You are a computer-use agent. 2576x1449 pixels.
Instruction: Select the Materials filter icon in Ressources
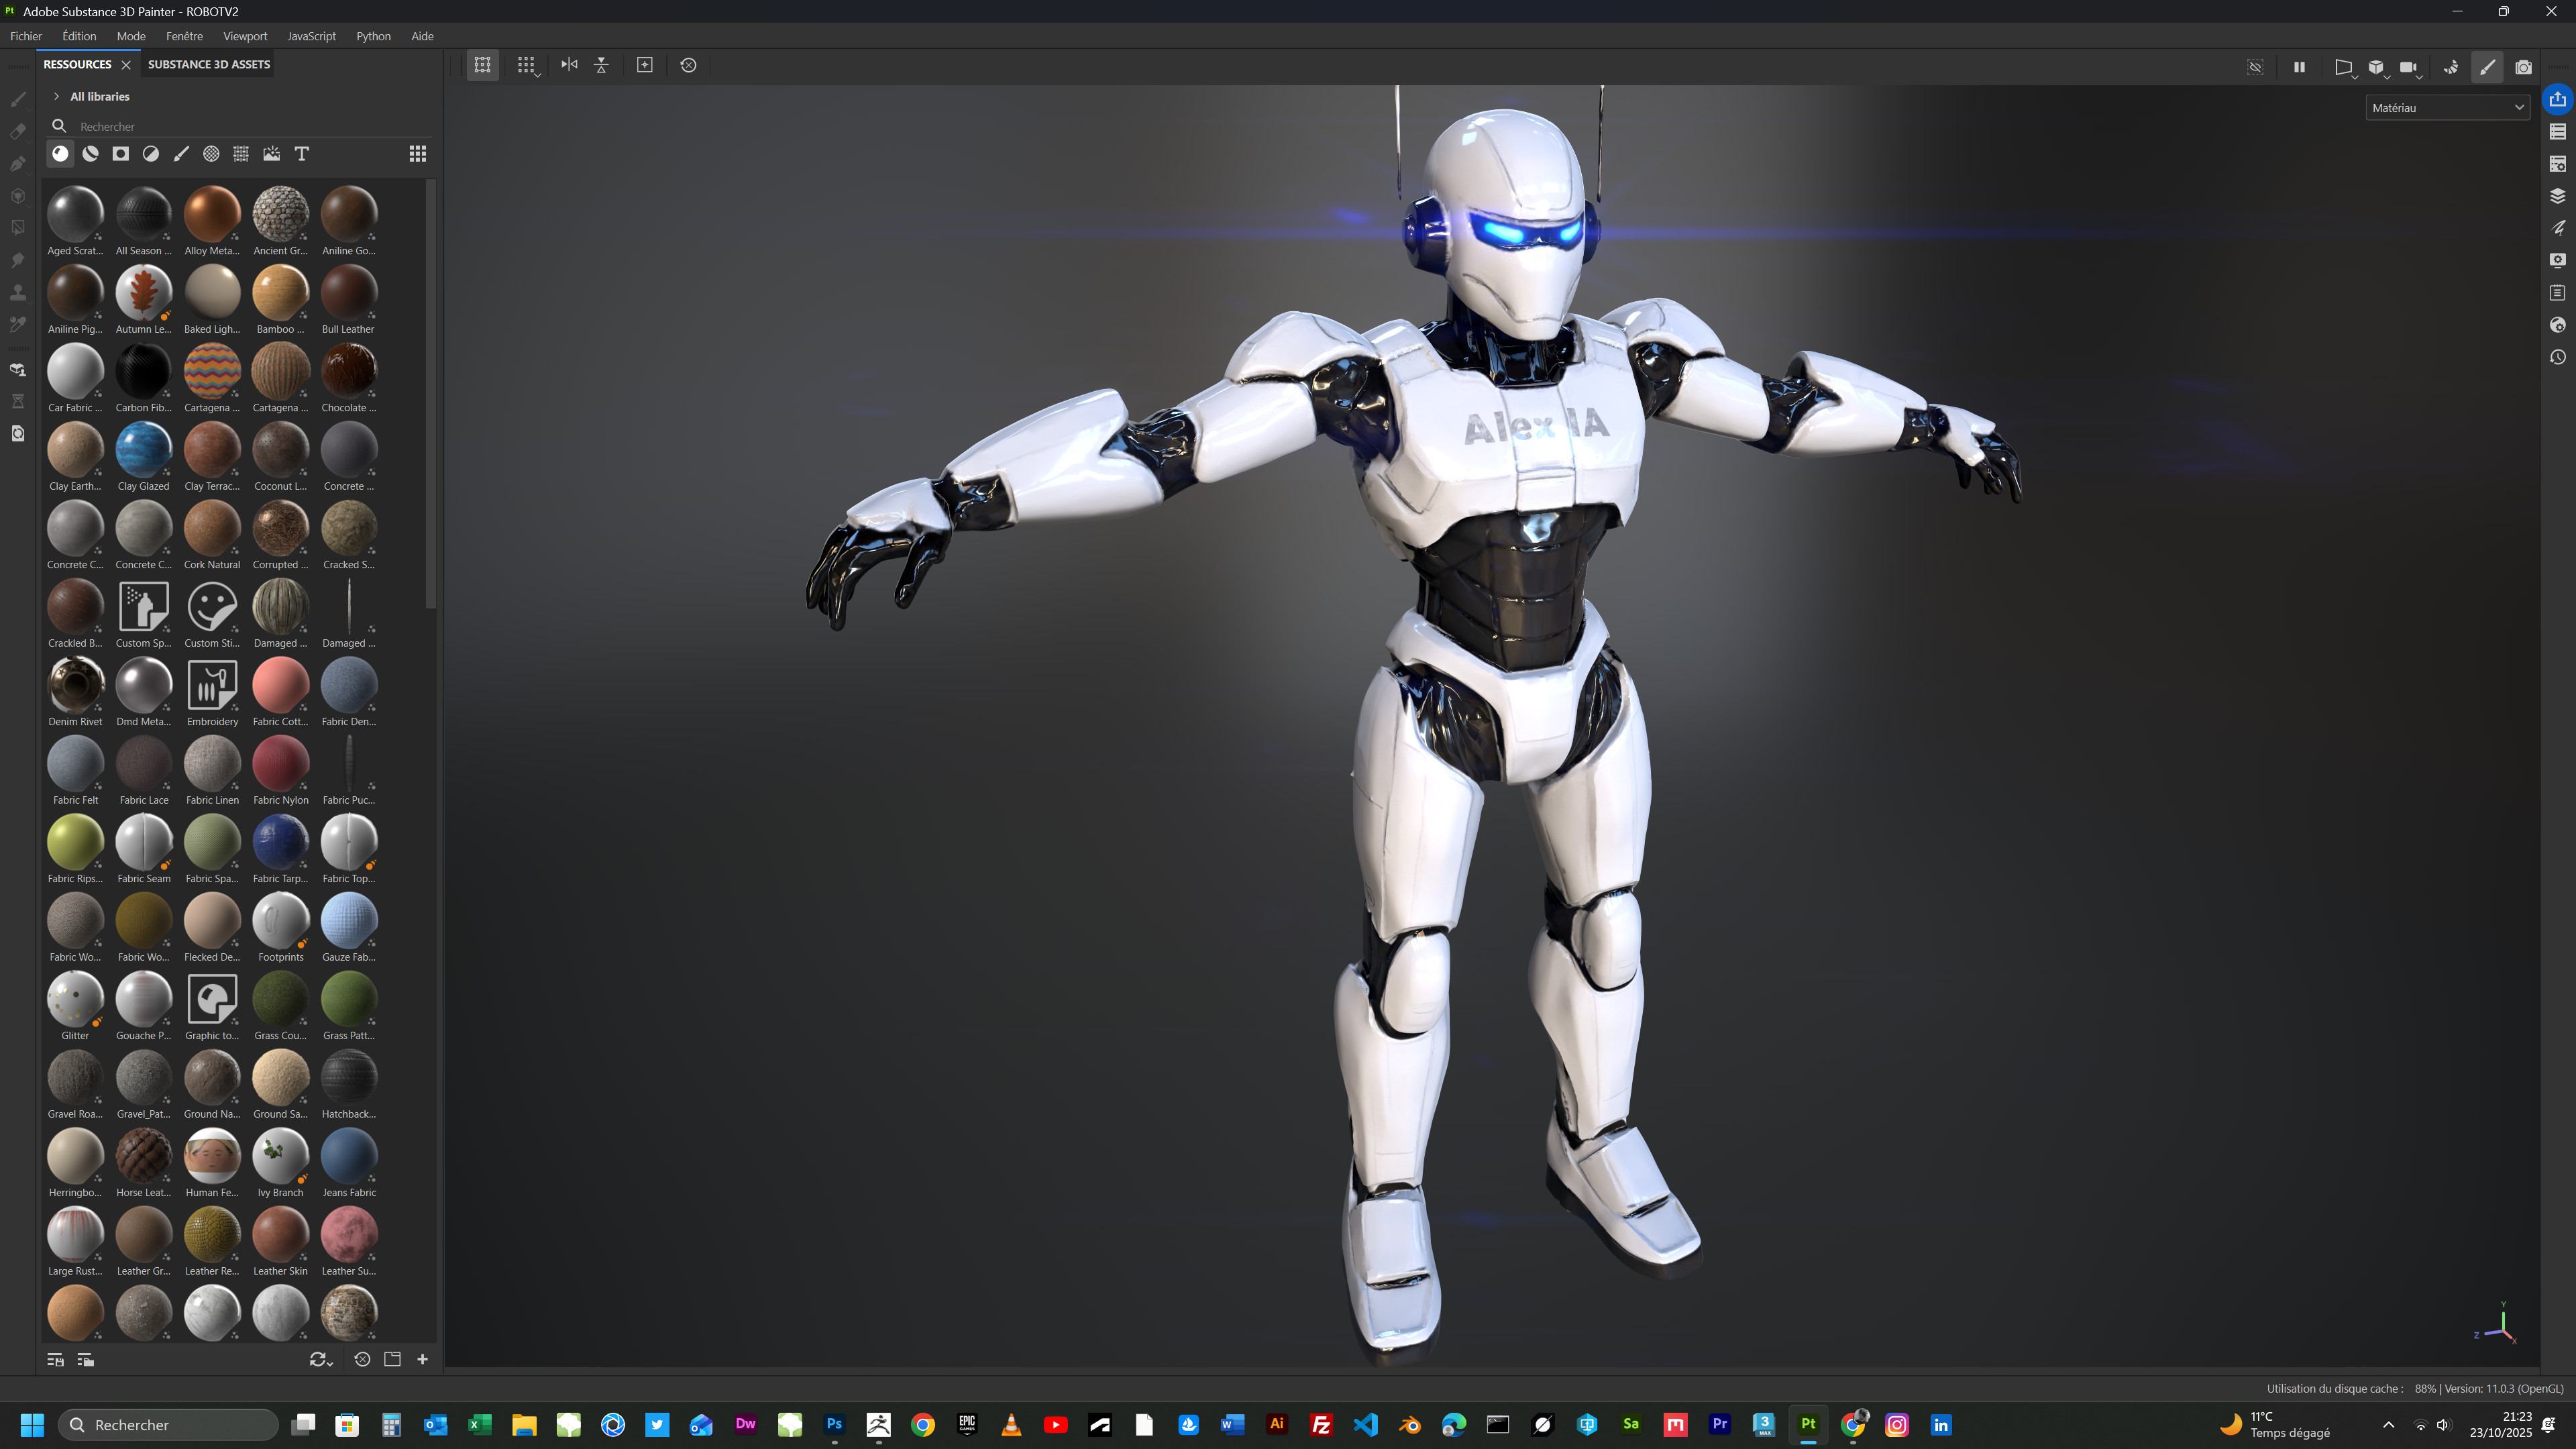[61, 154]
